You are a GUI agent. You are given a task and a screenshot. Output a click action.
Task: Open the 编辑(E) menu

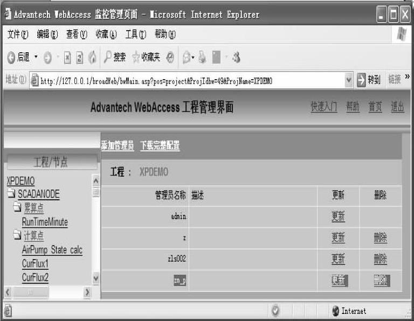tap(47, 34)
